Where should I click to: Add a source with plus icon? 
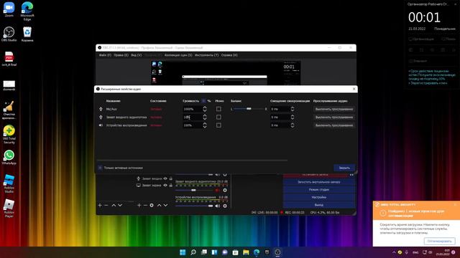pyautogui.click(x=139, y=206)
